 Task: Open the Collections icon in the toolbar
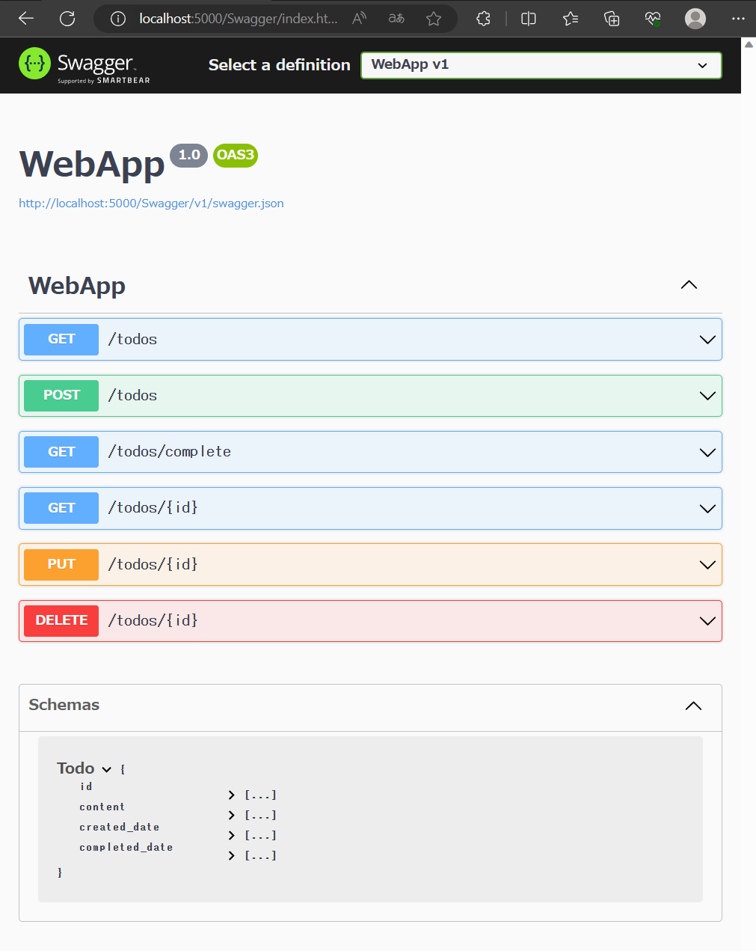[612, 19]
